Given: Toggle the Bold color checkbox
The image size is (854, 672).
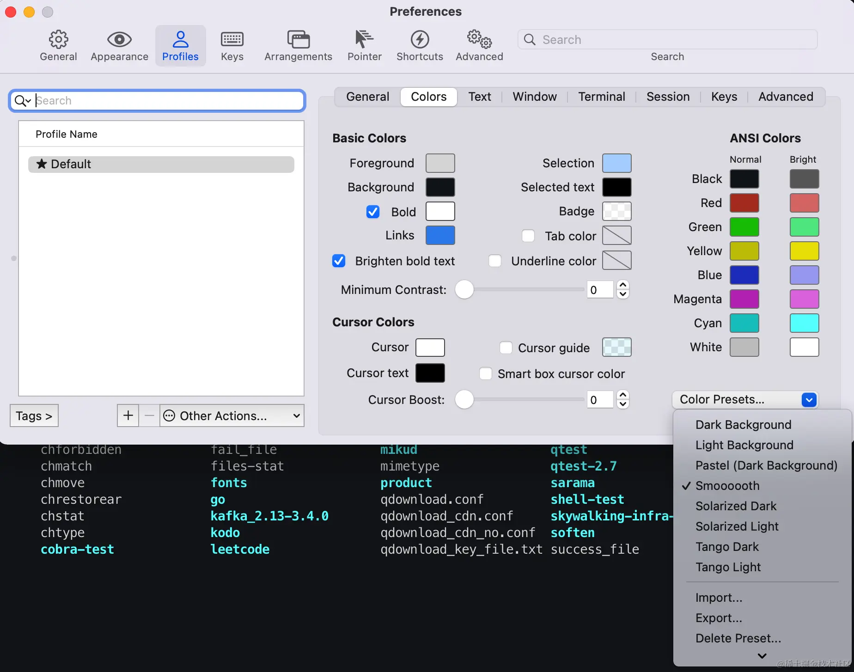Looking at the screenshot, I should coord(373,212).
